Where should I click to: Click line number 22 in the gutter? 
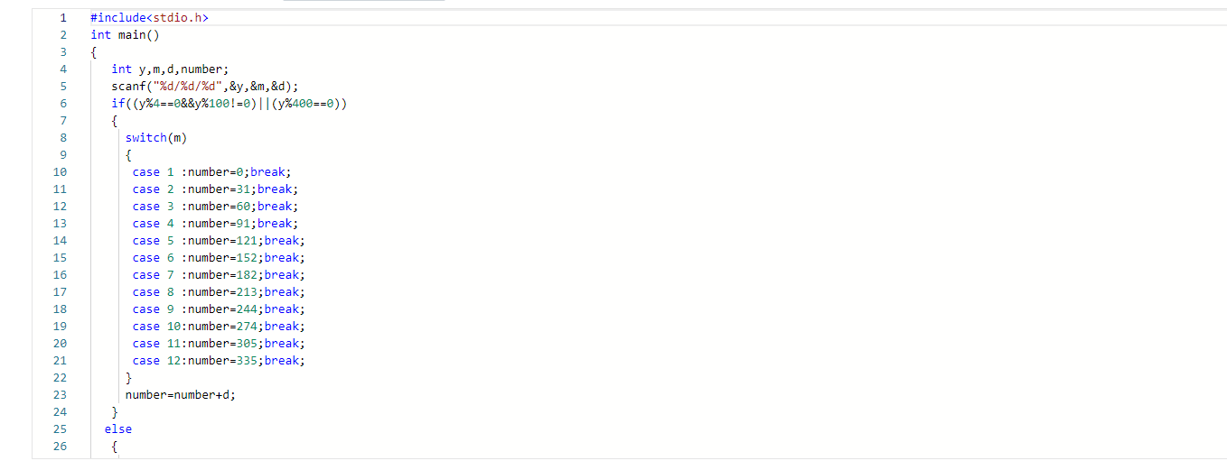(x=60, y=377)
